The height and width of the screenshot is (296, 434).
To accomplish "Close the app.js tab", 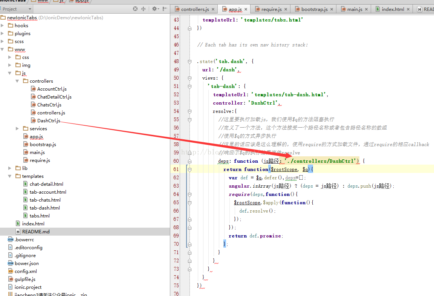I will (246, 9).
